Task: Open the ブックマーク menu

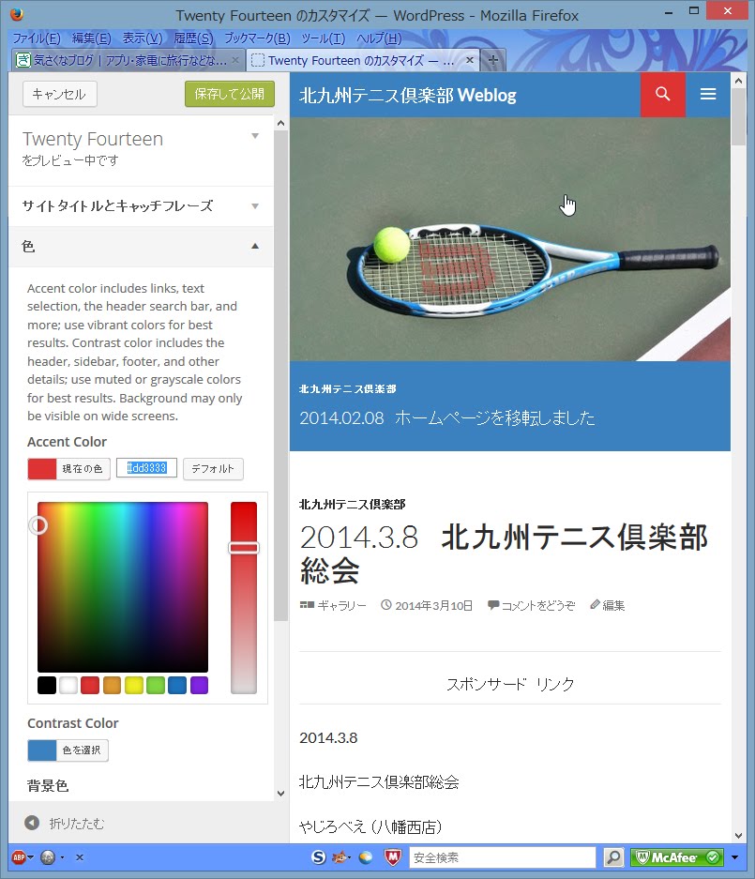Action: [x=257, y=38]
